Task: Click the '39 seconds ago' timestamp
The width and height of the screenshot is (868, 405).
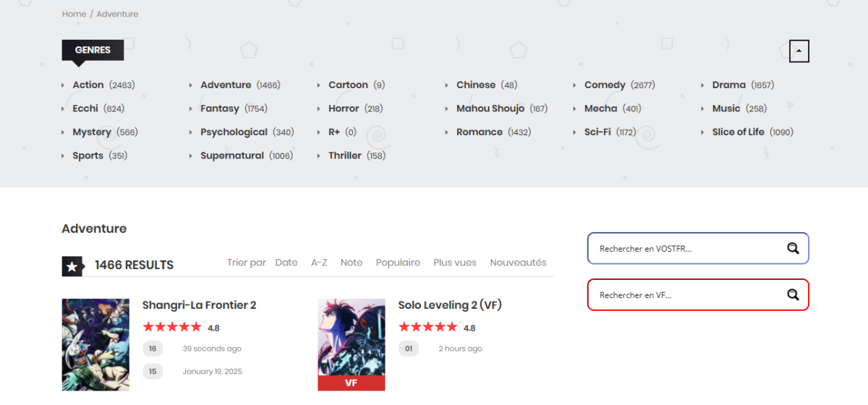Action: (x=212, y=349)
